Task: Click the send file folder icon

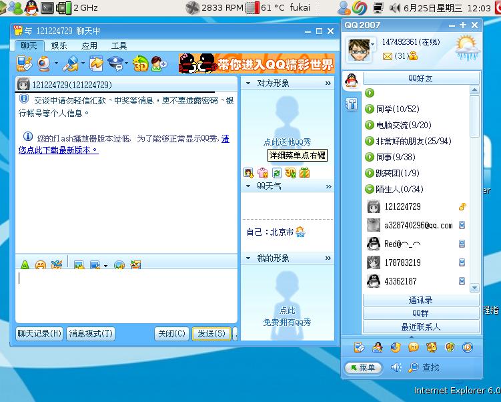Action: coord(96,63)
